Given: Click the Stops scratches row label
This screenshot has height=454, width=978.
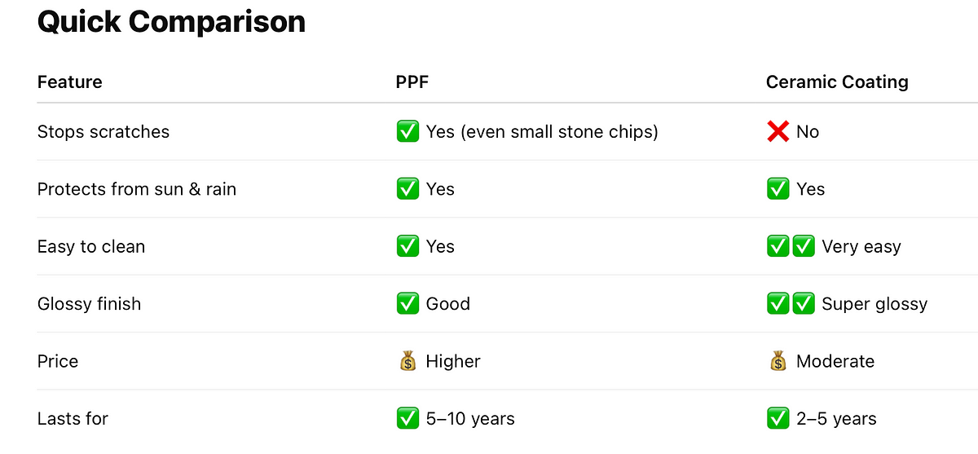Looking at the screenshot, I should 104,132.
